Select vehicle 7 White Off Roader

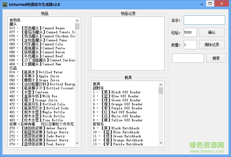point(117,116)
